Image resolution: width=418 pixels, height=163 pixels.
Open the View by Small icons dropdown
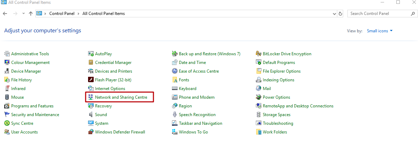point(380,31)
